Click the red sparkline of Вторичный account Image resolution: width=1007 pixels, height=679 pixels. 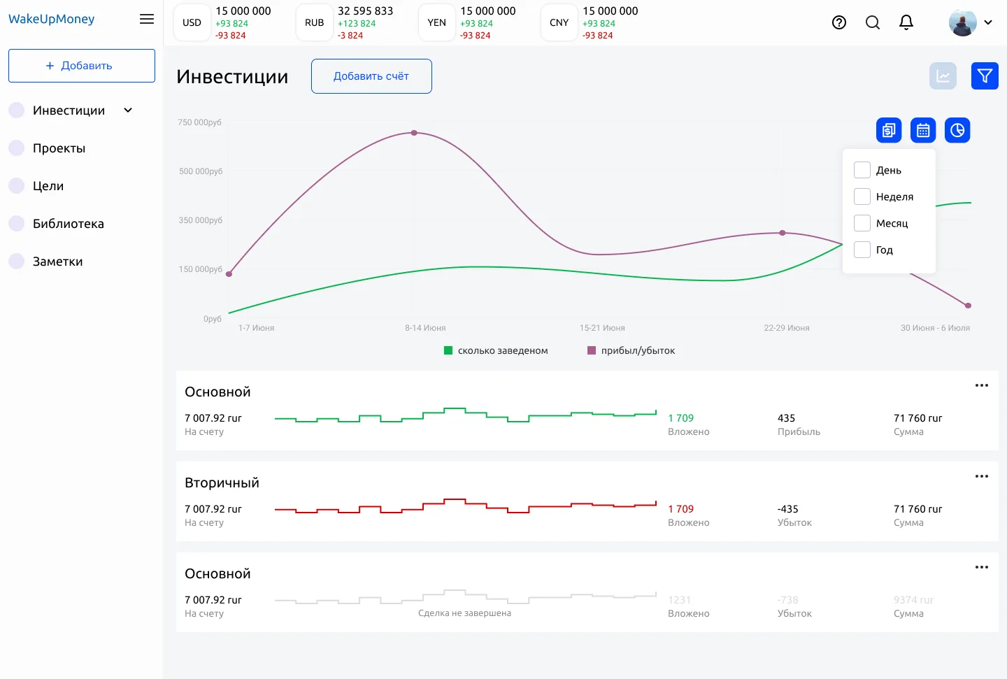[x=466, y=506]
